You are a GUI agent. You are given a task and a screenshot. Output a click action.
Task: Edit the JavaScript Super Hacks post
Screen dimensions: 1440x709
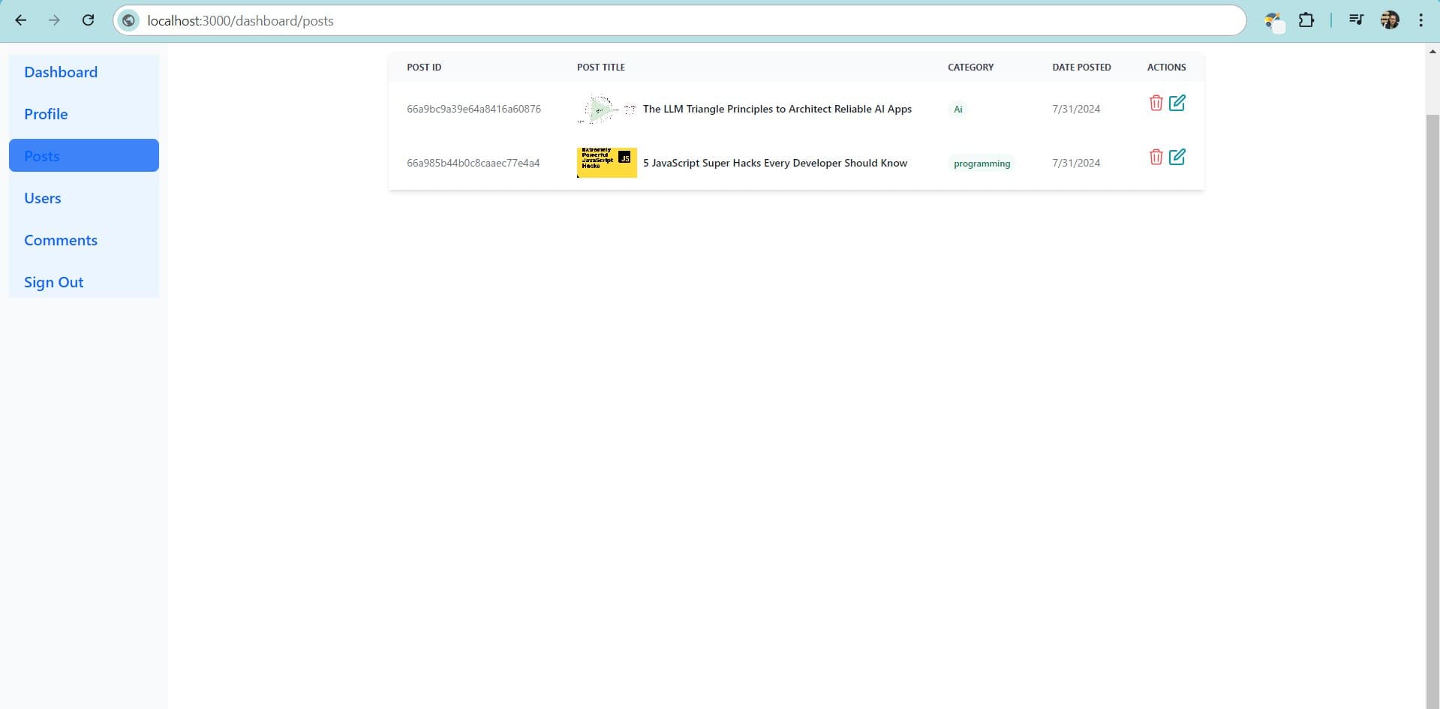click(1177, 157)
